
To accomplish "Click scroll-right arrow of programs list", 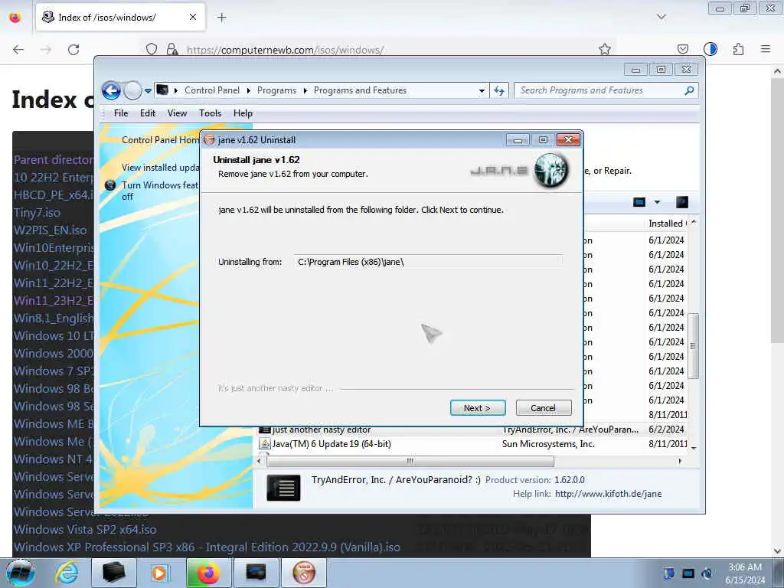I will point(680,461).
